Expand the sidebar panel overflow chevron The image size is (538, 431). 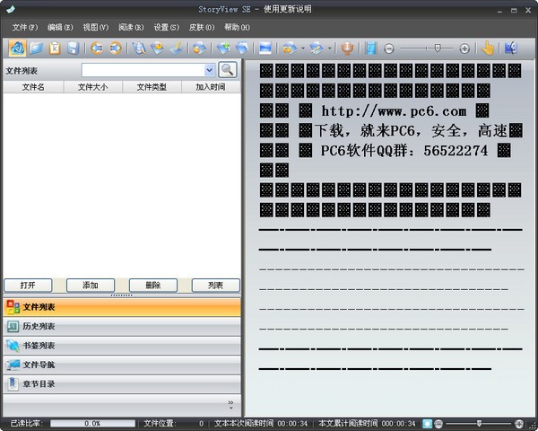[230, 404]
